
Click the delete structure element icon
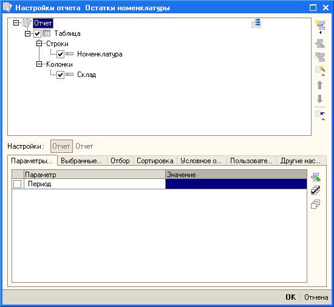click(320, 56)
